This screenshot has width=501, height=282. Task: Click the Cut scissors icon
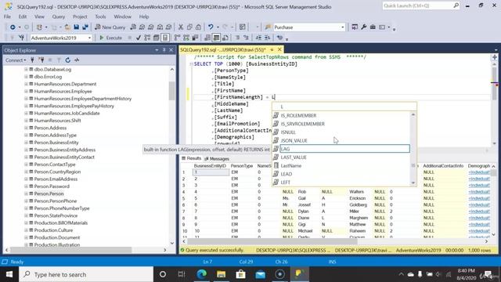(x=181, y=27)
